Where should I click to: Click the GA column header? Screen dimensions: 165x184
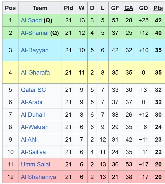point(129,8)
